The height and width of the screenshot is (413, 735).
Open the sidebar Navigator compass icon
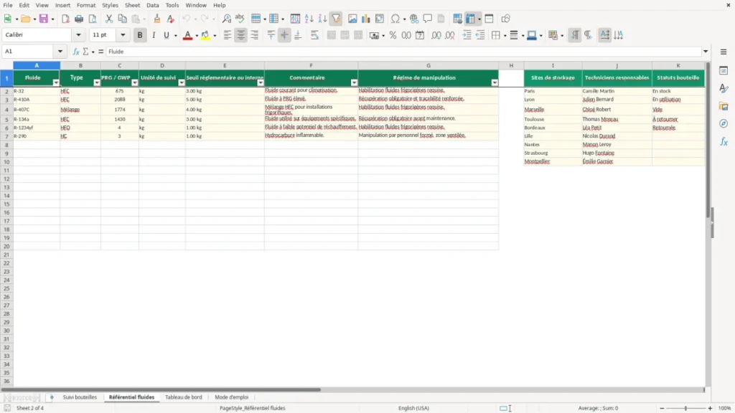coord(724,123)
